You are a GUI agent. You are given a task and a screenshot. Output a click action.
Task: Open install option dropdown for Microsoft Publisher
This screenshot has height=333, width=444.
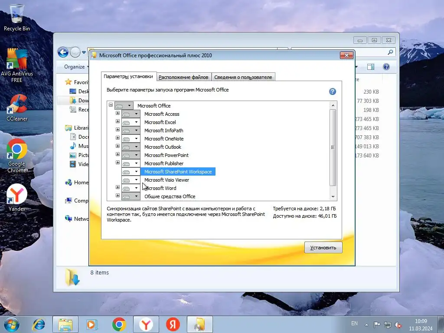[131, 163]
